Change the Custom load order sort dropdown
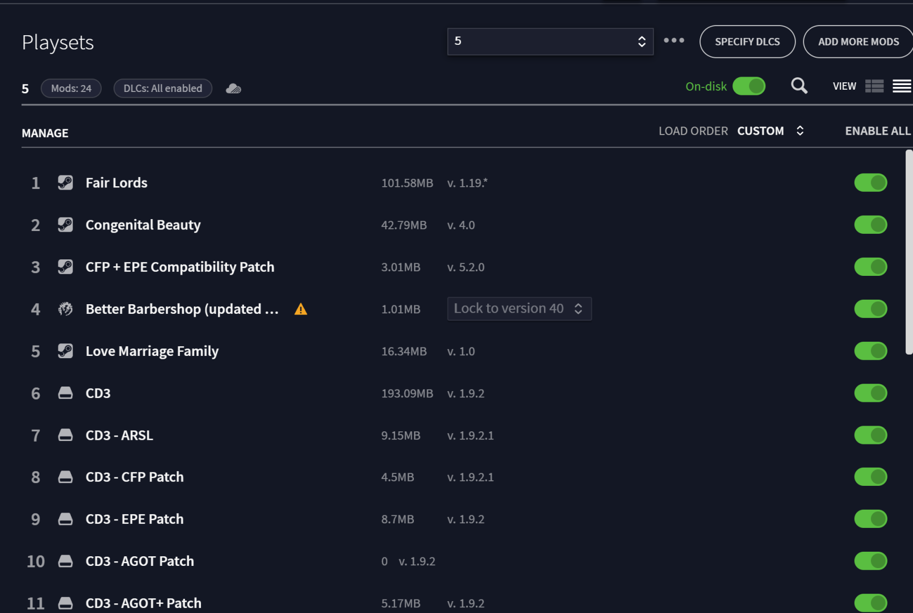This screenshot has height=613, width=913. click(x=770, y=131)
